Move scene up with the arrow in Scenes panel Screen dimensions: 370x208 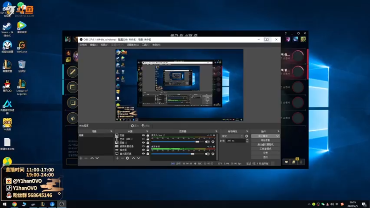pos(92,158)
